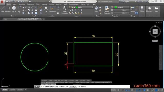Screen dimensions: 164x92
Task: Toggle grid display in status bar
Action: [x=118, y=90]
